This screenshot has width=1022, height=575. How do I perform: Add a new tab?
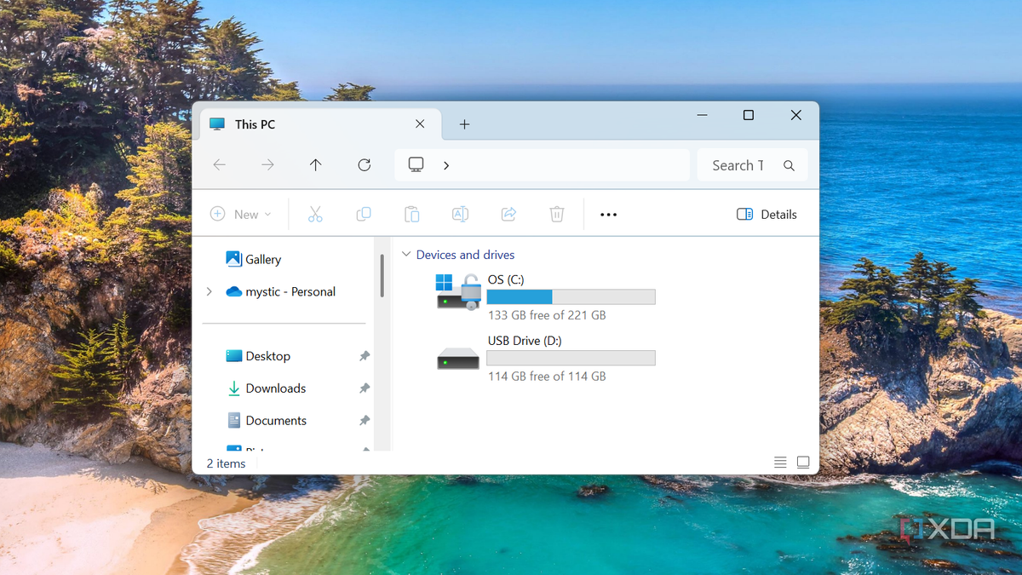pos(464,124)
